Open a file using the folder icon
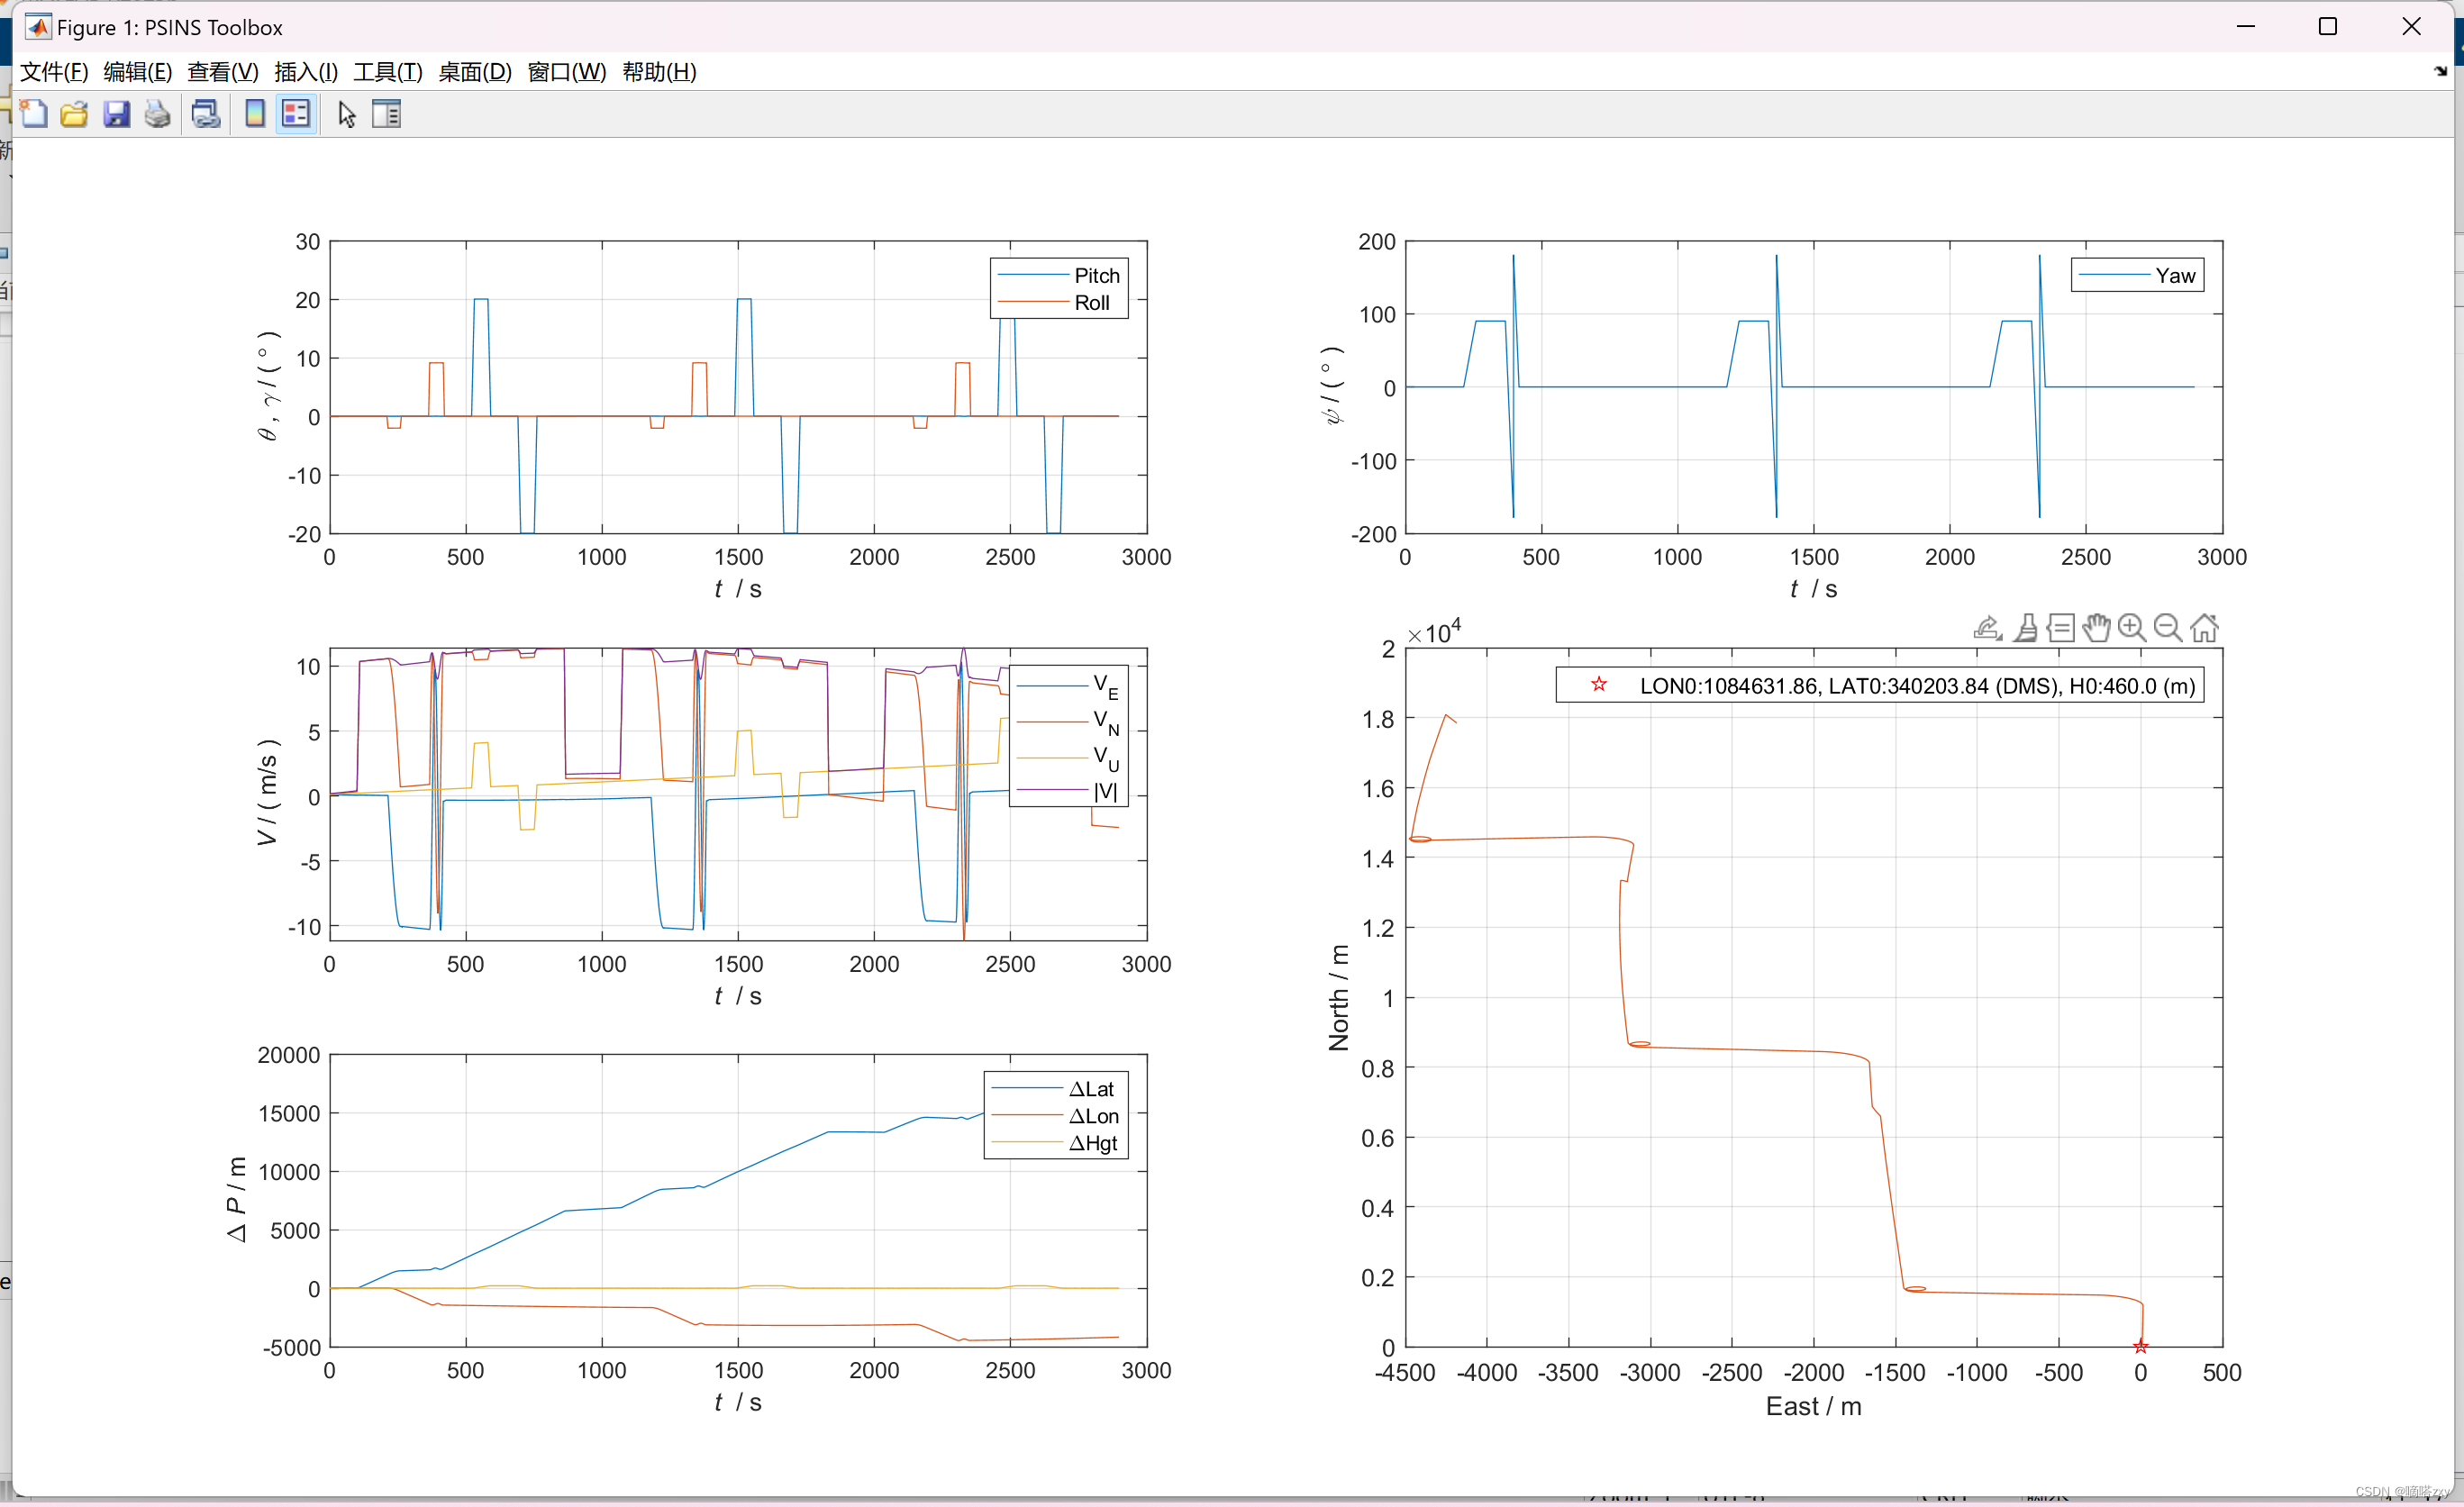 [x=75, y=114]
